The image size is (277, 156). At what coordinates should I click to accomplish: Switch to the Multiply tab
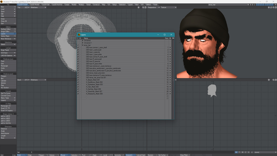point(81,5)
